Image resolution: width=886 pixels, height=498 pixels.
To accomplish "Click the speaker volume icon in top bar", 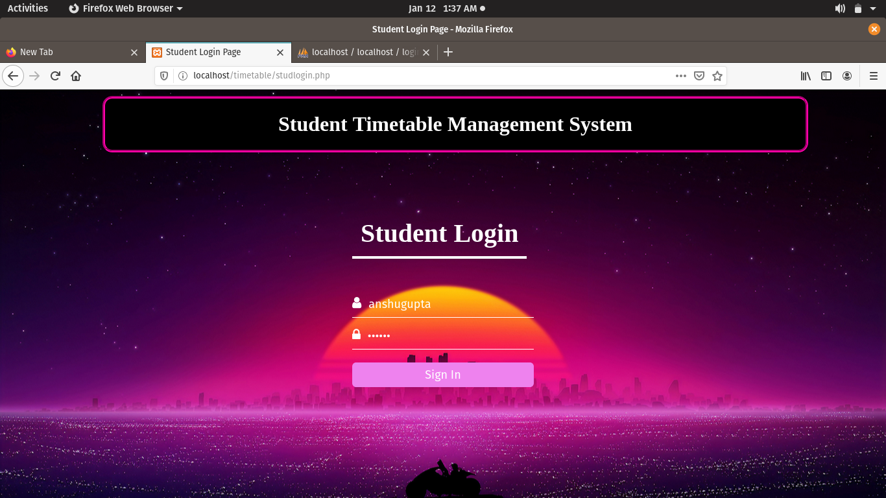I will coord(839,8).
